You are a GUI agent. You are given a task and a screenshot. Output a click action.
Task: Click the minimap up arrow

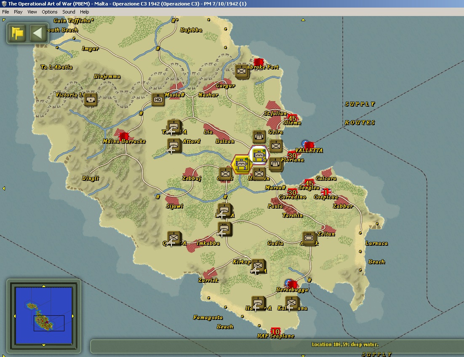coord(44,286)
